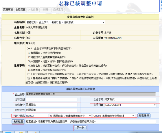Click the sample company name 中国太平洋保险公司
Image resolution: width=162 pixels, height=133 pixels.
[x=36, y=28]
